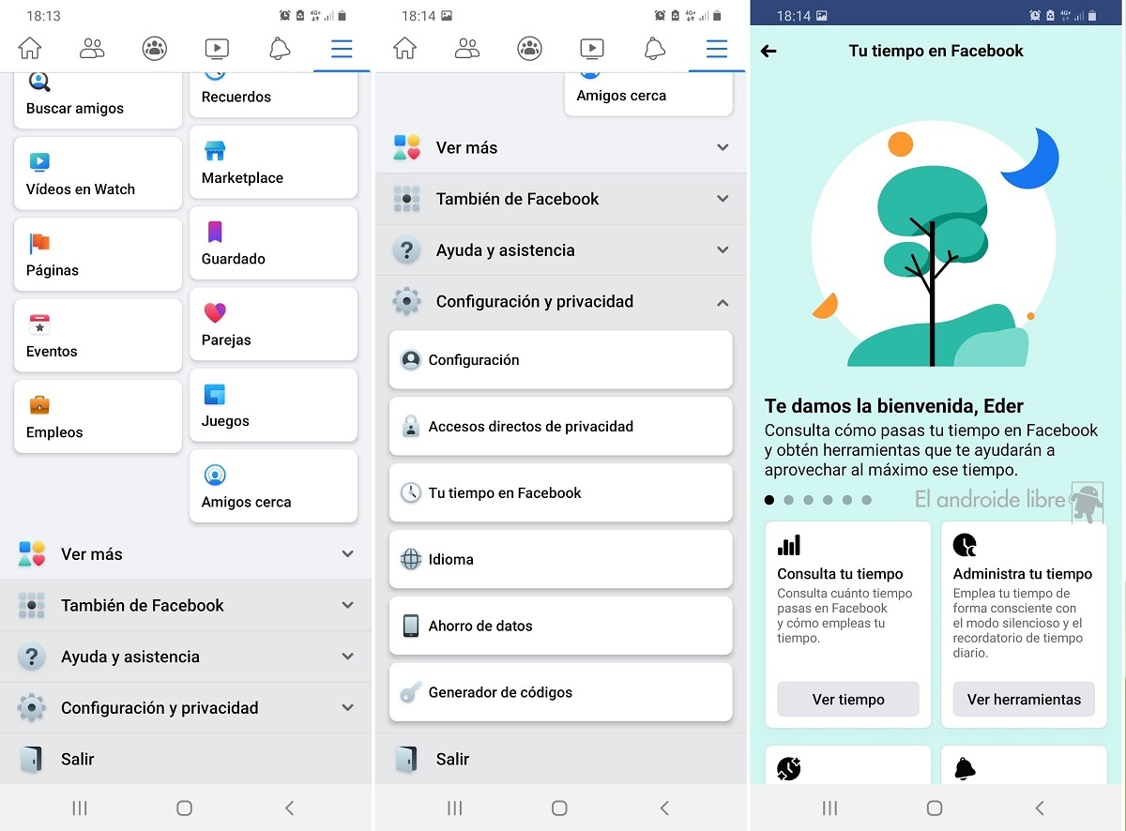Open Ahorro de datos setting
This screenshot has height=831, width=1126.
click(x=561, y=627)
